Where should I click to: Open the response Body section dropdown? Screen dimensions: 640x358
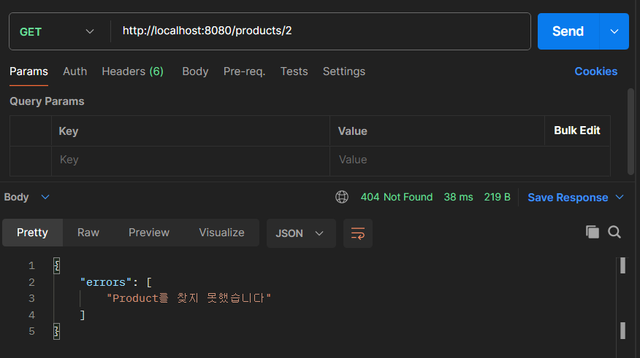(27, 197)
